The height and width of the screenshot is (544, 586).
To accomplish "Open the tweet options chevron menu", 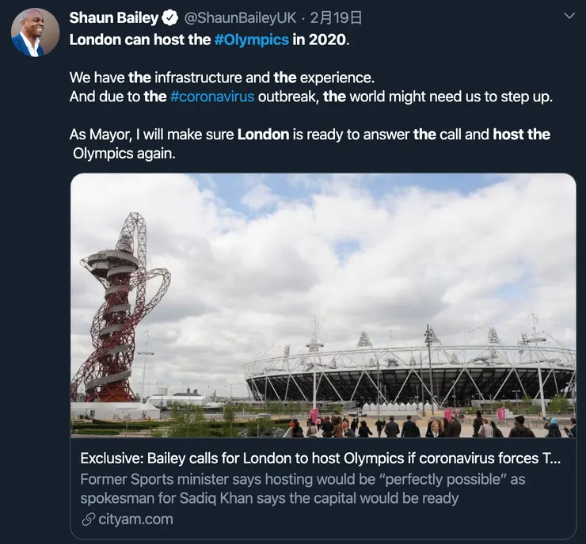I will (x=568, y=16).
